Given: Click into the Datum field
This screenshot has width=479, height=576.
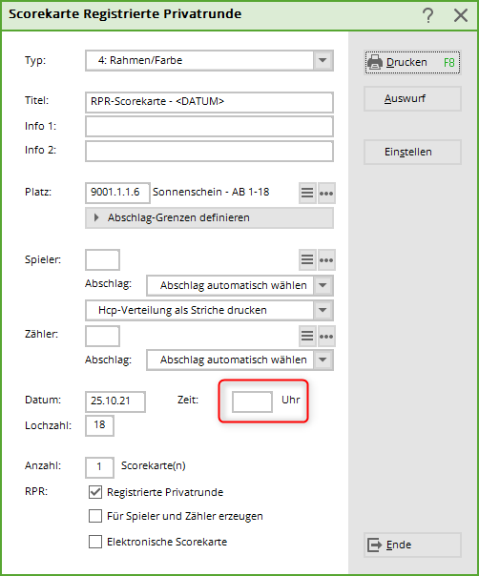Looking at the screenshot, I should [x=115, y=401].
